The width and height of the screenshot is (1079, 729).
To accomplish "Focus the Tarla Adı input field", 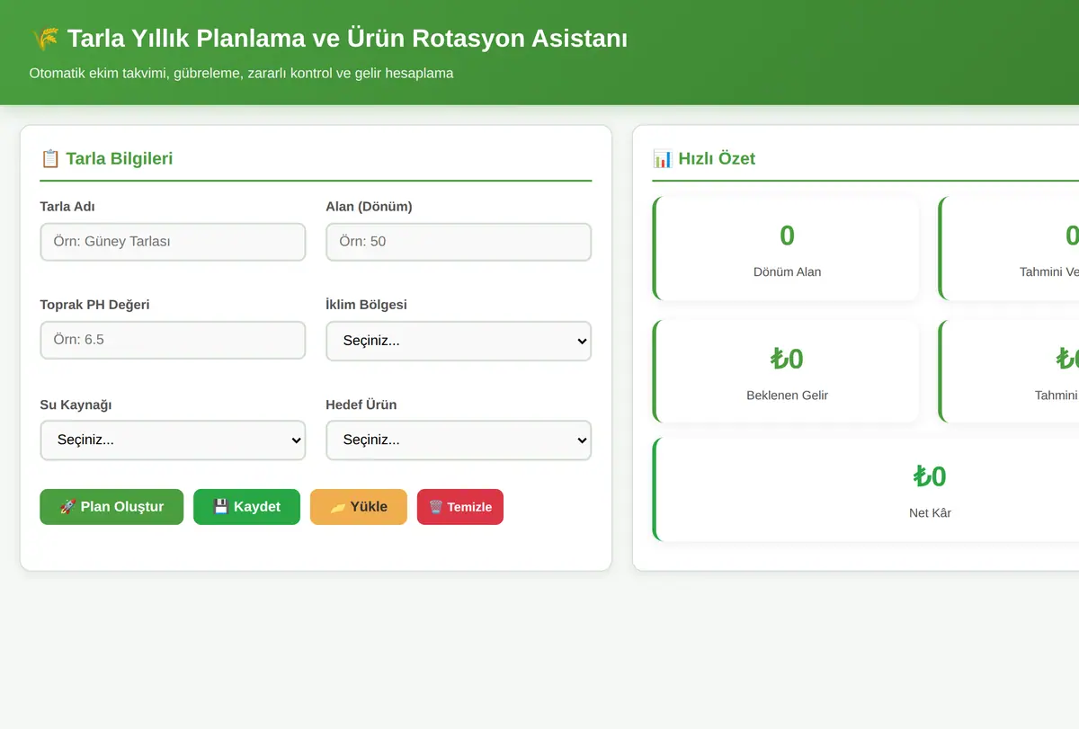I will 173,242.
